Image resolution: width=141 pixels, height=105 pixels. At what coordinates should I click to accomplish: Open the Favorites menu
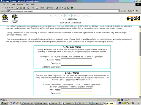(20, 4)
